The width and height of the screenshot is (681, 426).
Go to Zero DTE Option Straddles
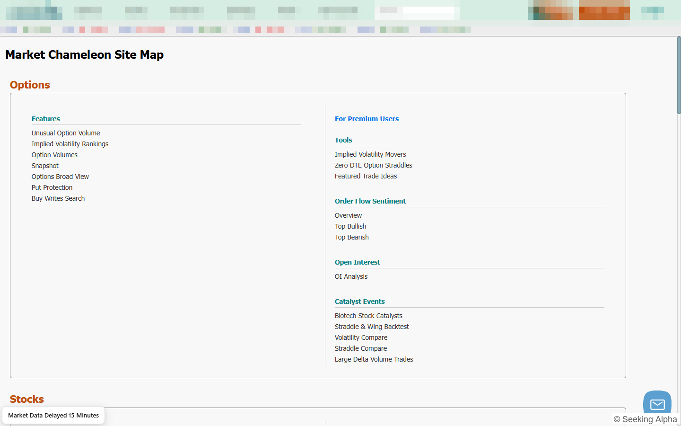(374, 165)
